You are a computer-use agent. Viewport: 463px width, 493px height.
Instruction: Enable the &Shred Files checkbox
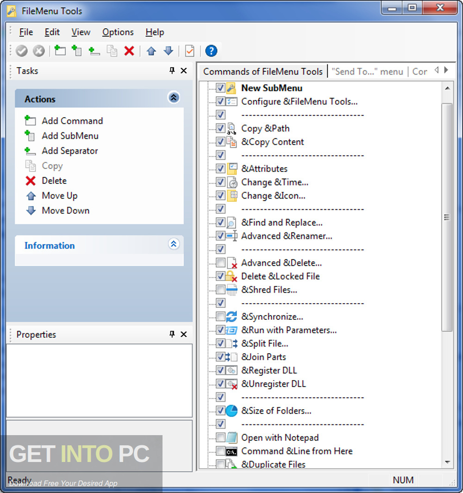tap(221, 290)
